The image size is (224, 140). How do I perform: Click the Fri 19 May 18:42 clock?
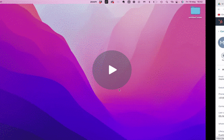point(194,2)
